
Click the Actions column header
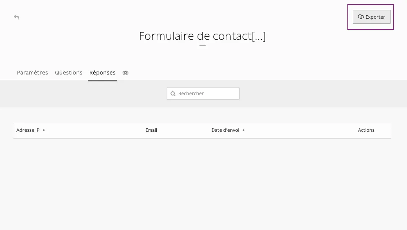(366, 130)
